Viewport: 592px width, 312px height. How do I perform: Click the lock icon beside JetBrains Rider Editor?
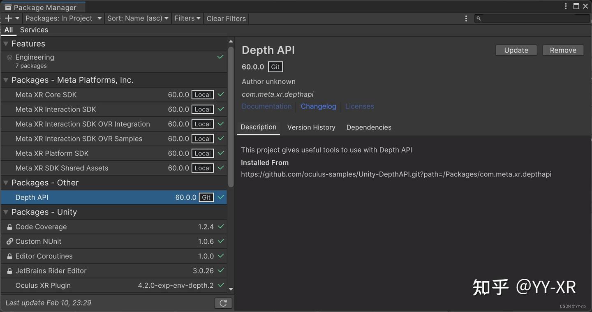tap(9, 270)
